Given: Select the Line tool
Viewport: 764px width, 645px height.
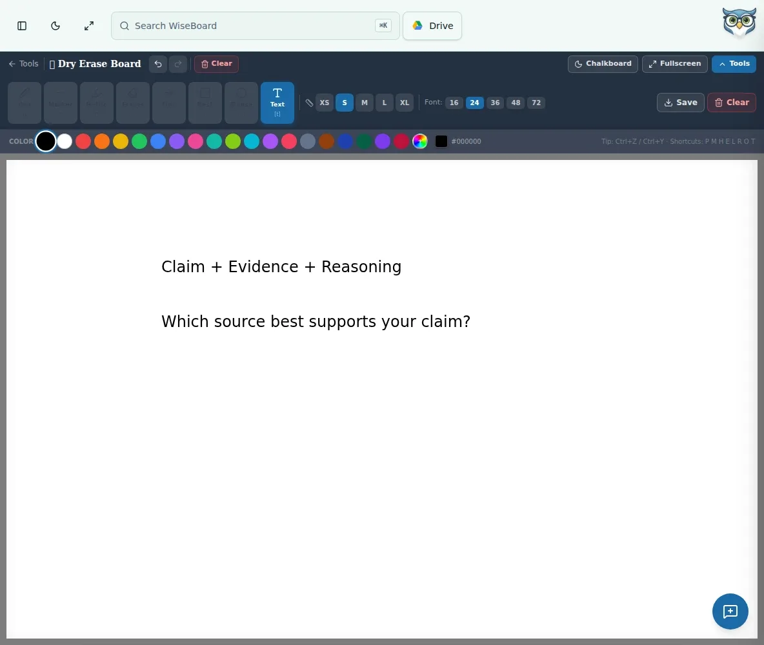Looking at the screenshot, I should coord(169,103).
